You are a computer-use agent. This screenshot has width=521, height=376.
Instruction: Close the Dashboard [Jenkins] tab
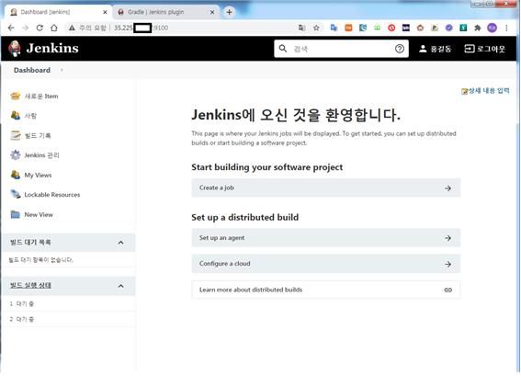click(105, 12)
